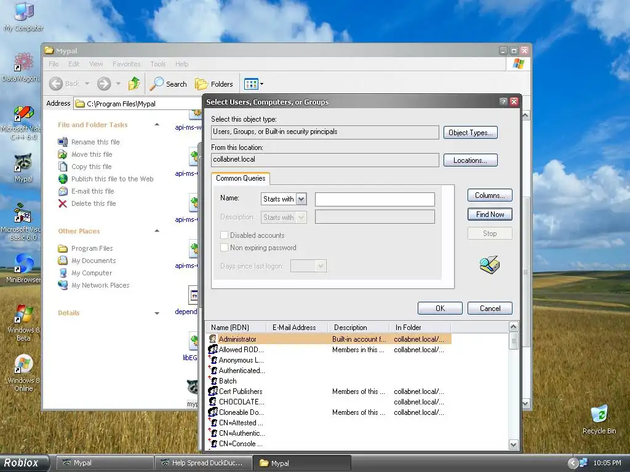
Task: Click Delete this file task
Action: click(94, 203)
